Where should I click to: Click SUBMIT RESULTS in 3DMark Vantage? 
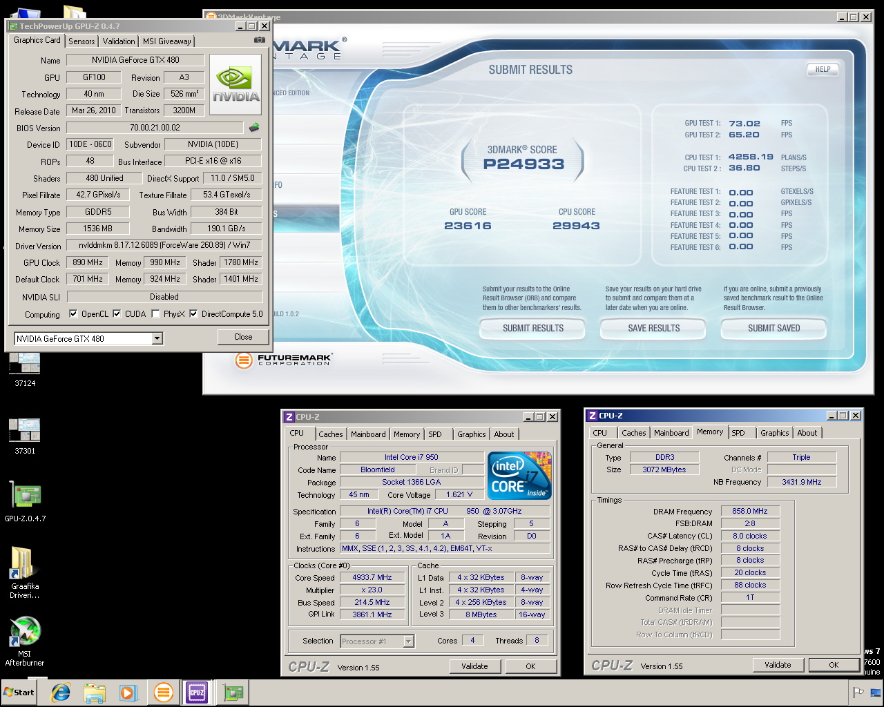click(x=533, y=329)
